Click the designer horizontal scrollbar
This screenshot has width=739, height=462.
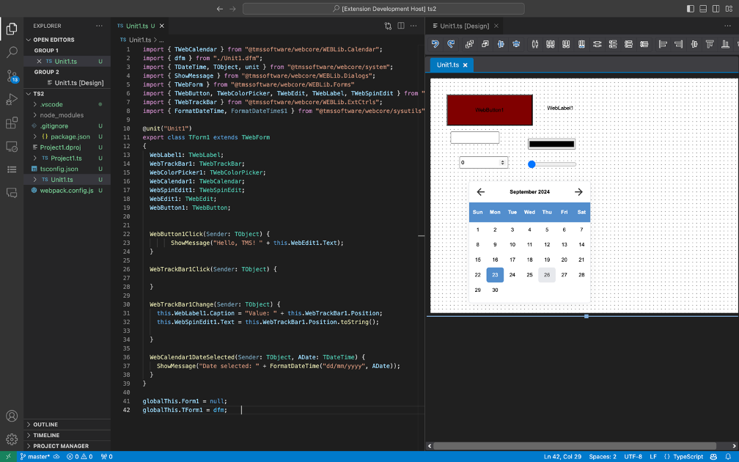point(575,446)
